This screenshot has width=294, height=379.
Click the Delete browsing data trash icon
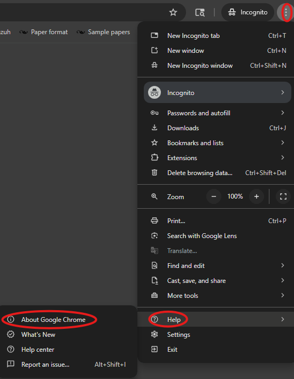[154, 172]
